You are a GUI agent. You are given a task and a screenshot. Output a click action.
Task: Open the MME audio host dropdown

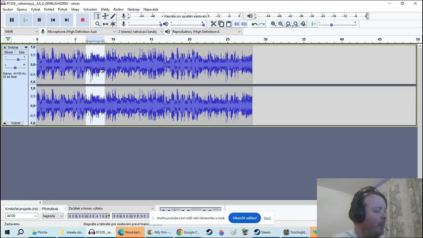(21, 31)
